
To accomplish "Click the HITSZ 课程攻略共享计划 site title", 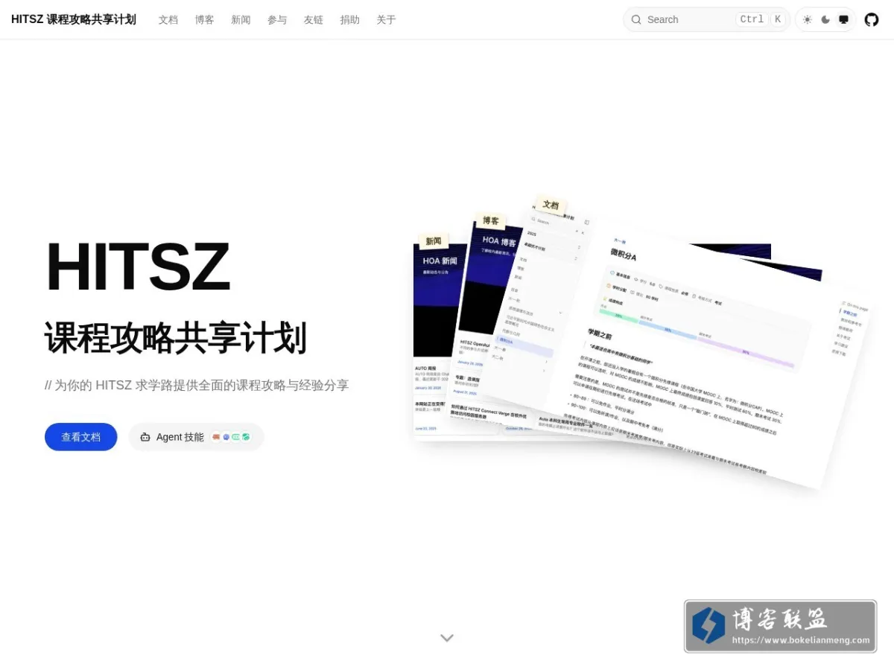I will point(74,20).
